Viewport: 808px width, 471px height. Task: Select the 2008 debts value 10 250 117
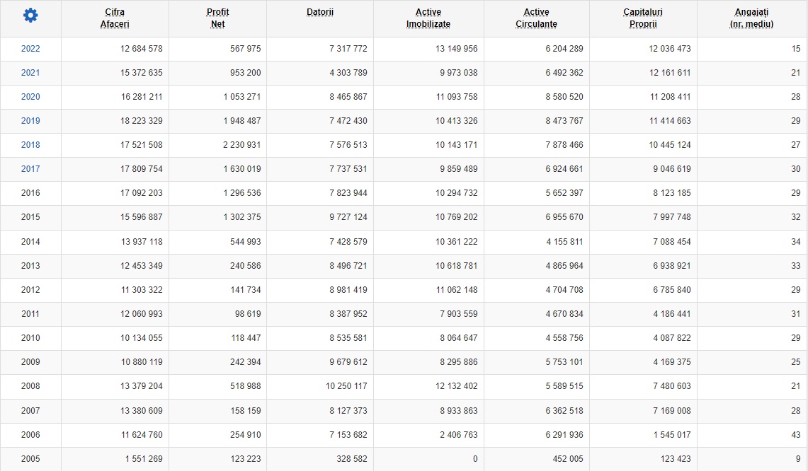point(346,386)
